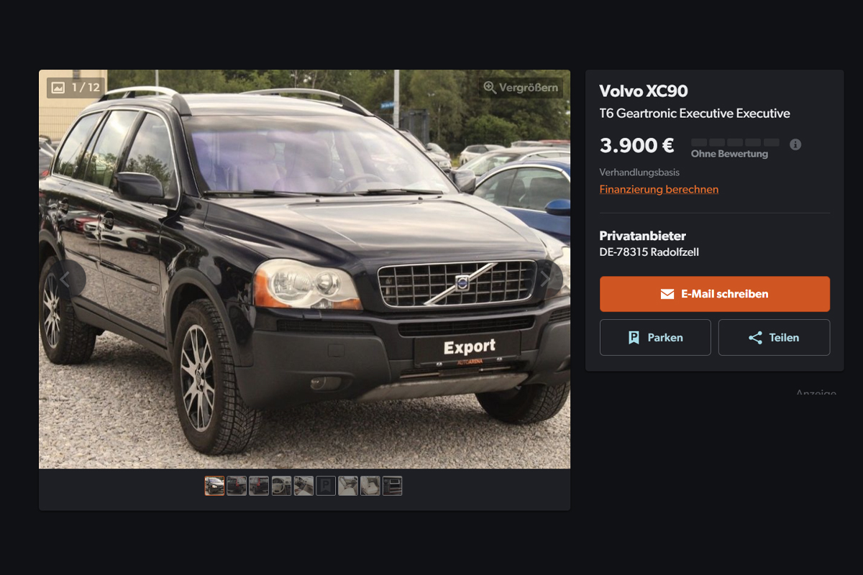The image size is (863, 575).
Task: Click the image counter icon 1/12
Action: click(58, 88)
